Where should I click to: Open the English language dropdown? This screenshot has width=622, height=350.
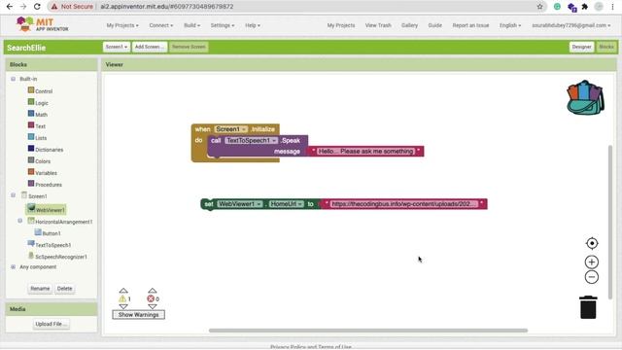pos(510,25)
